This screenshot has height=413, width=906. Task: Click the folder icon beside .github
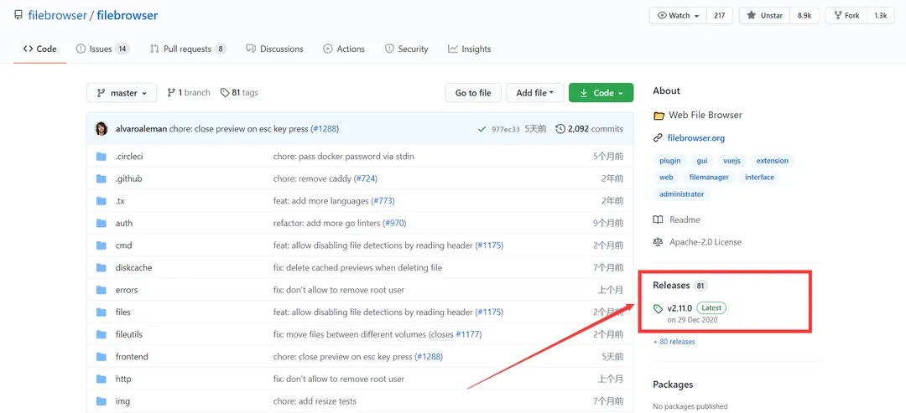pos(102,178)
